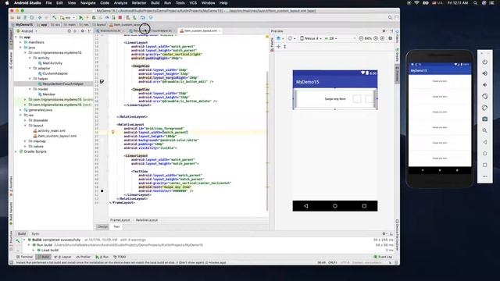Open Nexus 4 device dropdown in Preview
Screen dimensions: 500x281
(x=311, y=38)
